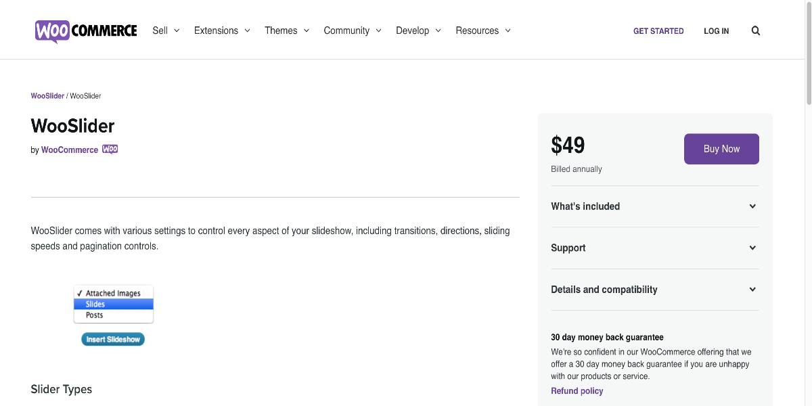Open the Develop menu
The width and height of the screenshot is (812, 406).
(418, 30)
